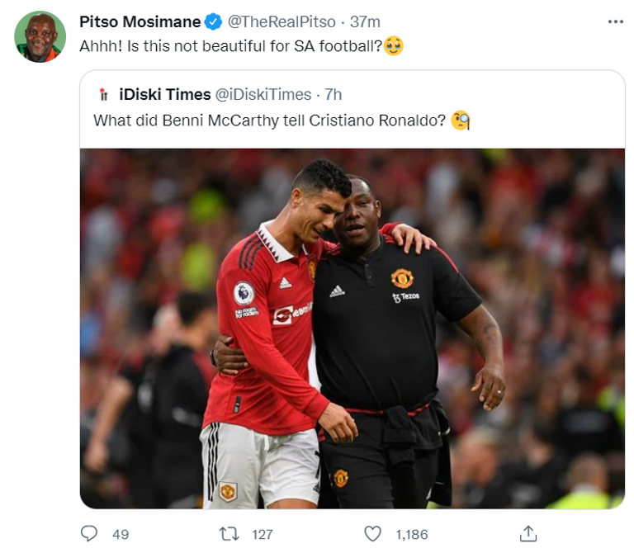Click the iDiski Times account name
The image size is (634, 553).
point(164,94)
